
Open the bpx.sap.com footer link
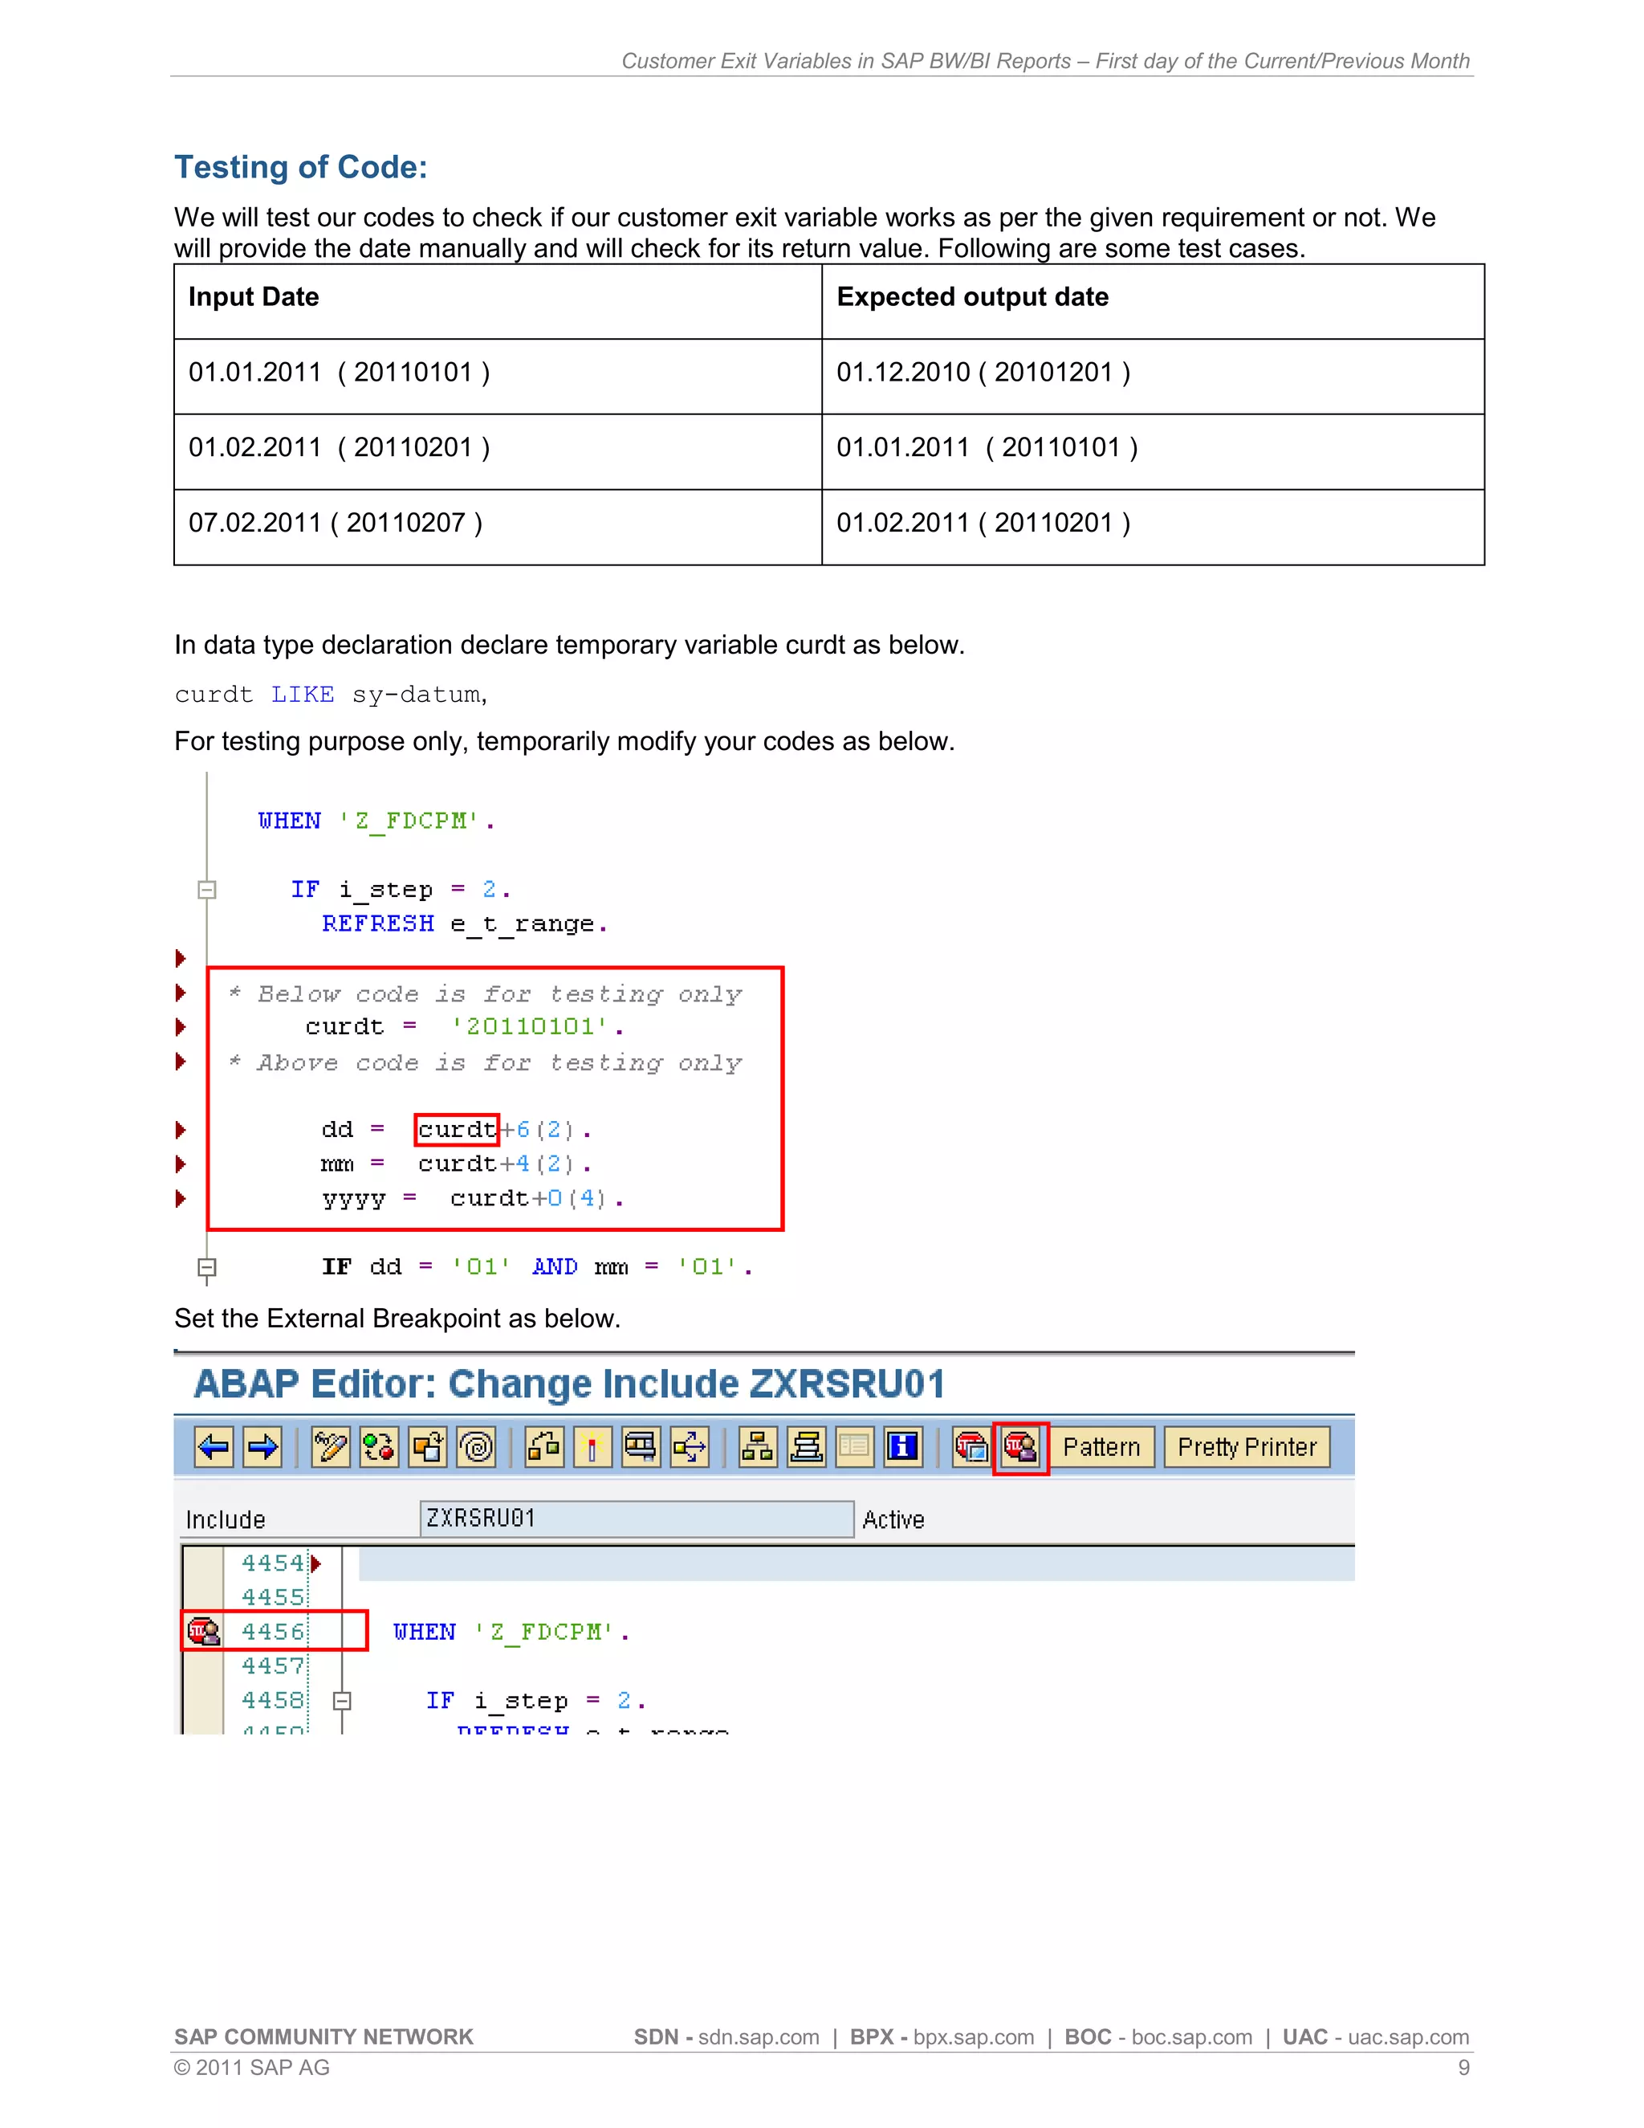pos(972,2037)
